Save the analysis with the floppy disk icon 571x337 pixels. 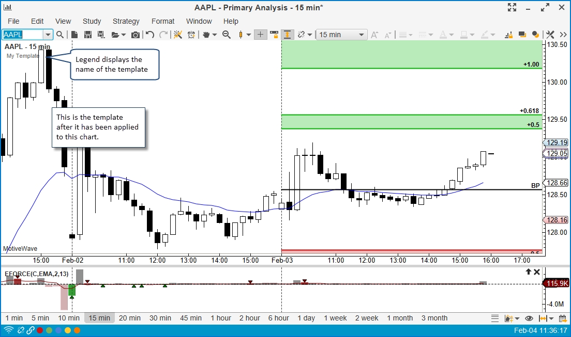tap(87, 35)
